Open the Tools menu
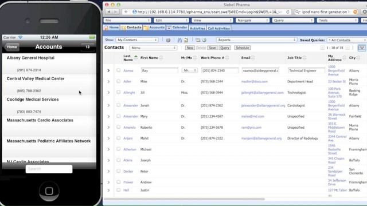367x206 pixels. point(337,21)
